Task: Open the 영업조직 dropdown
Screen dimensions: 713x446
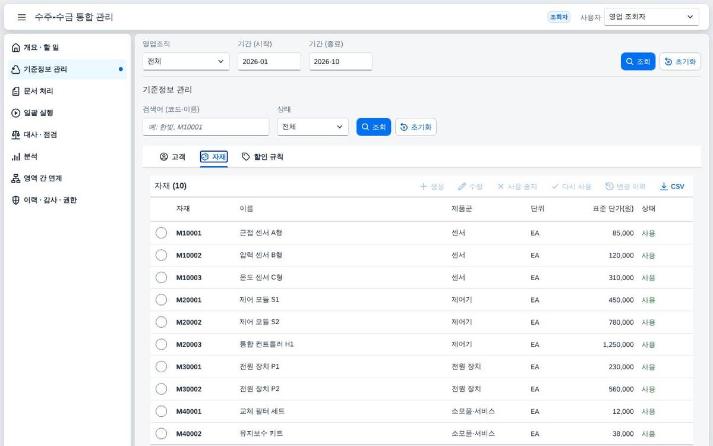Action: [x=186, y=61]
